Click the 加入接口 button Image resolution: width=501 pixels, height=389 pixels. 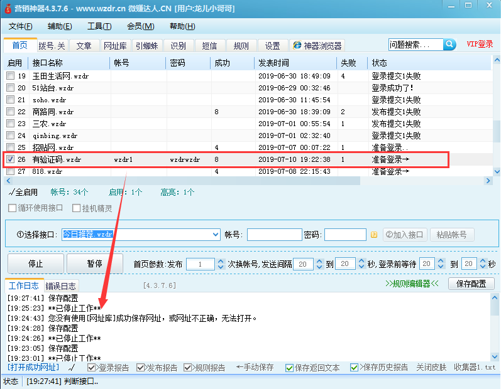coord(404,235)
